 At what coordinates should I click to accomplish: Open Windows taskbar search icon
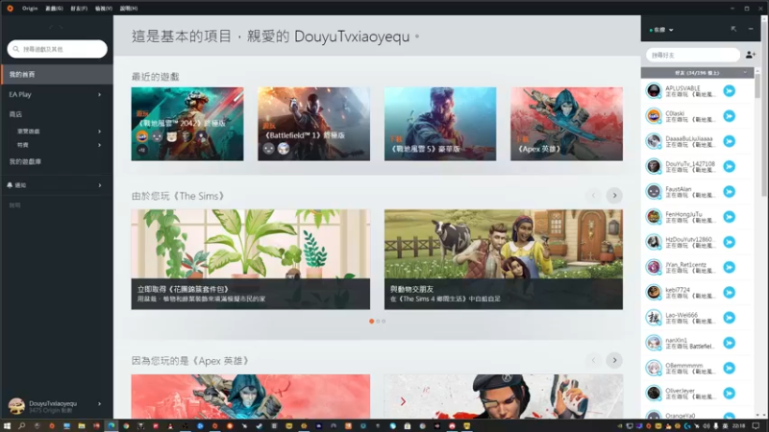point(21,426)
